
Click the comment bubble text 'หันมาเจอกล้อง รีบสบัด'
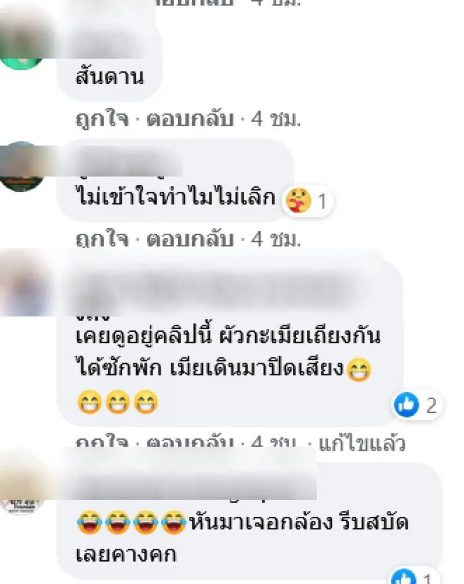point(299,522)
